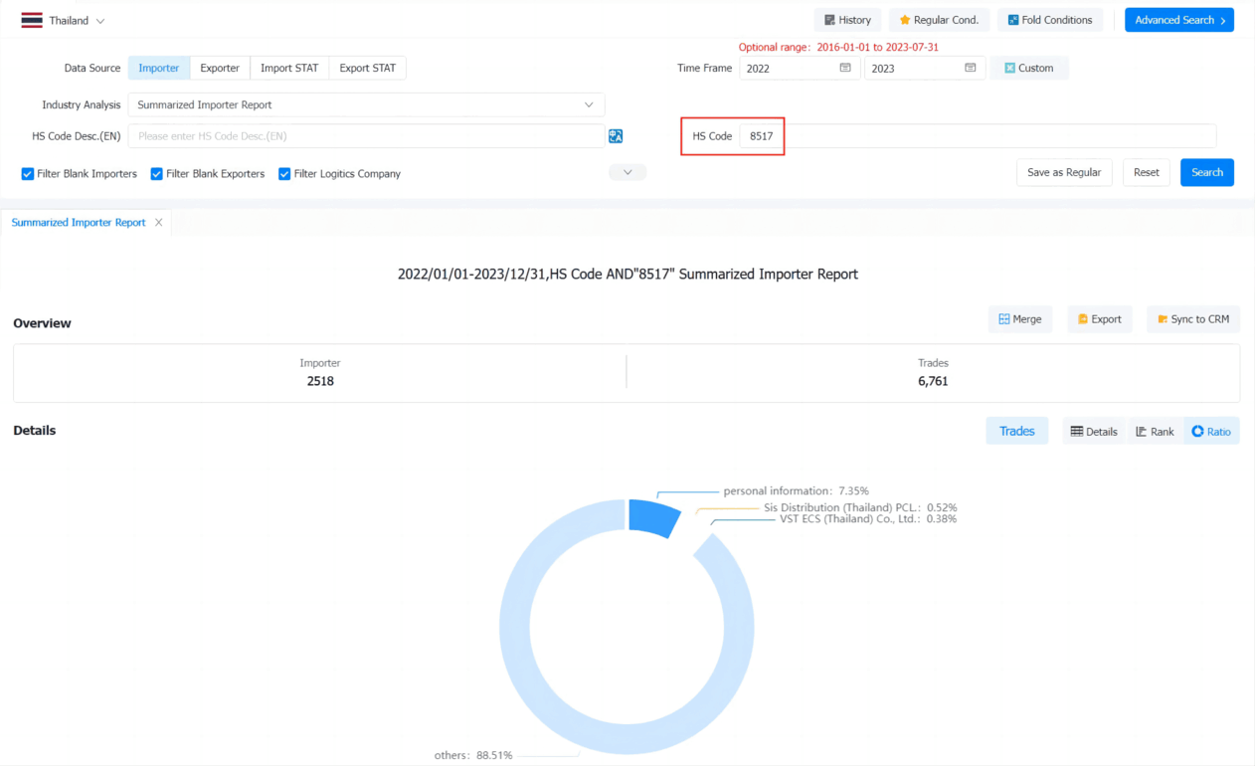
Task: Uncheck Filter Blank Exporters checkbox
Action: click(x=157, y=174)
